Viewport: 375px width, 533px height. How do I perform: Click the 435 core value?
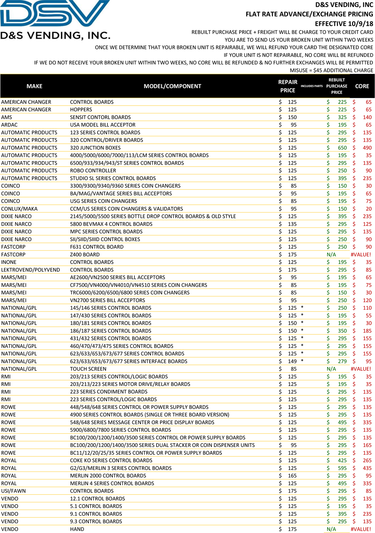click(x=367, y=468)
